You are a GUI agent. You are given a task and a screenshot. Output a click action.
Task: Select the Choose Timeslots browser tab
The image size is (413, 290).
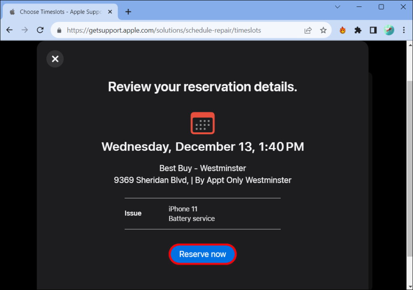(60, 12)
